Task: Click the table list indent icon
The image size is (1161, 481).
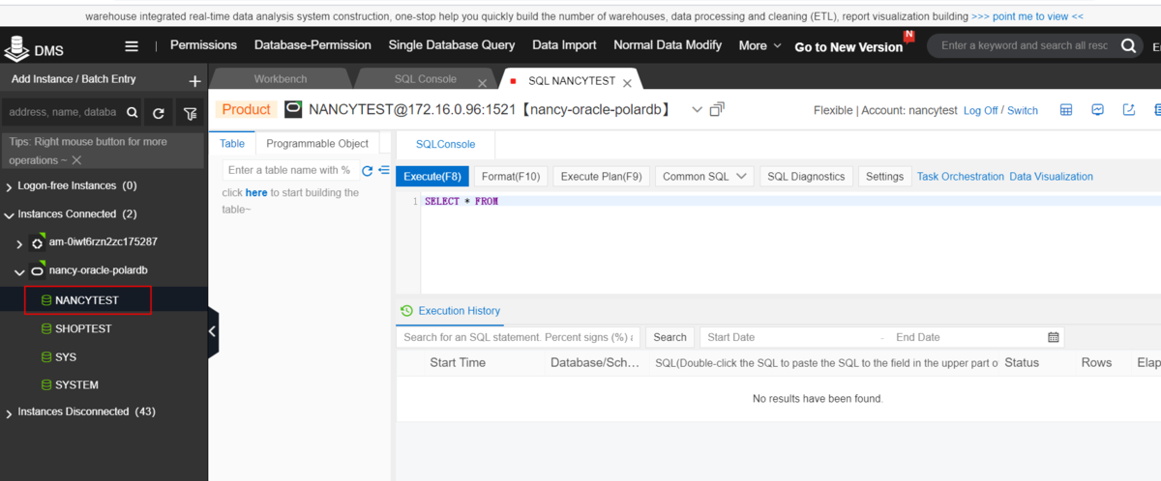Action: pos(383,171)
